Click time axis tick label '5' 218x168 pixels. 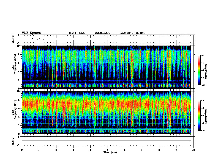point(108,150)
